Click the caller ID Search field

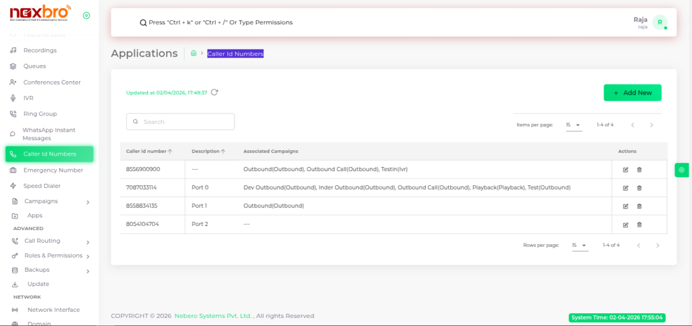tap(180, 122)
